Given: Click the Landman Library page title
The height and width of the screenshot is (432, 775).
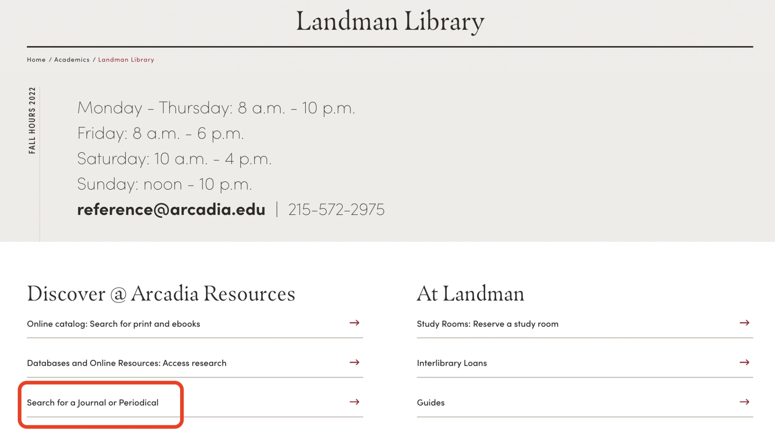Looking at the screenshot, I should (x=390, y=21).
